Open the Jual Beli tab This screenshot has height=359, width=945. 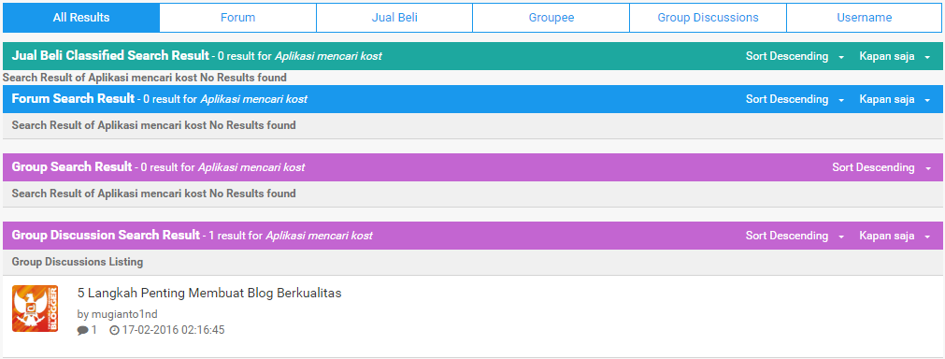click(x=394, y=18)
